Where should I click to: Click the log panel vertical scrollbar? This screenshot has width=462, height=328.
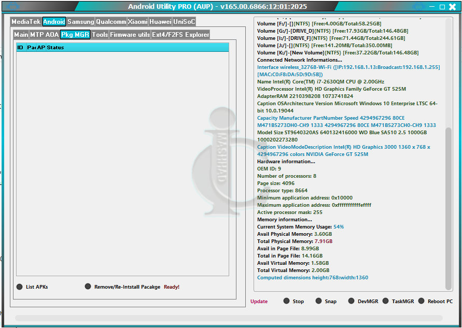pyautogui.click(x=449, y=207)
